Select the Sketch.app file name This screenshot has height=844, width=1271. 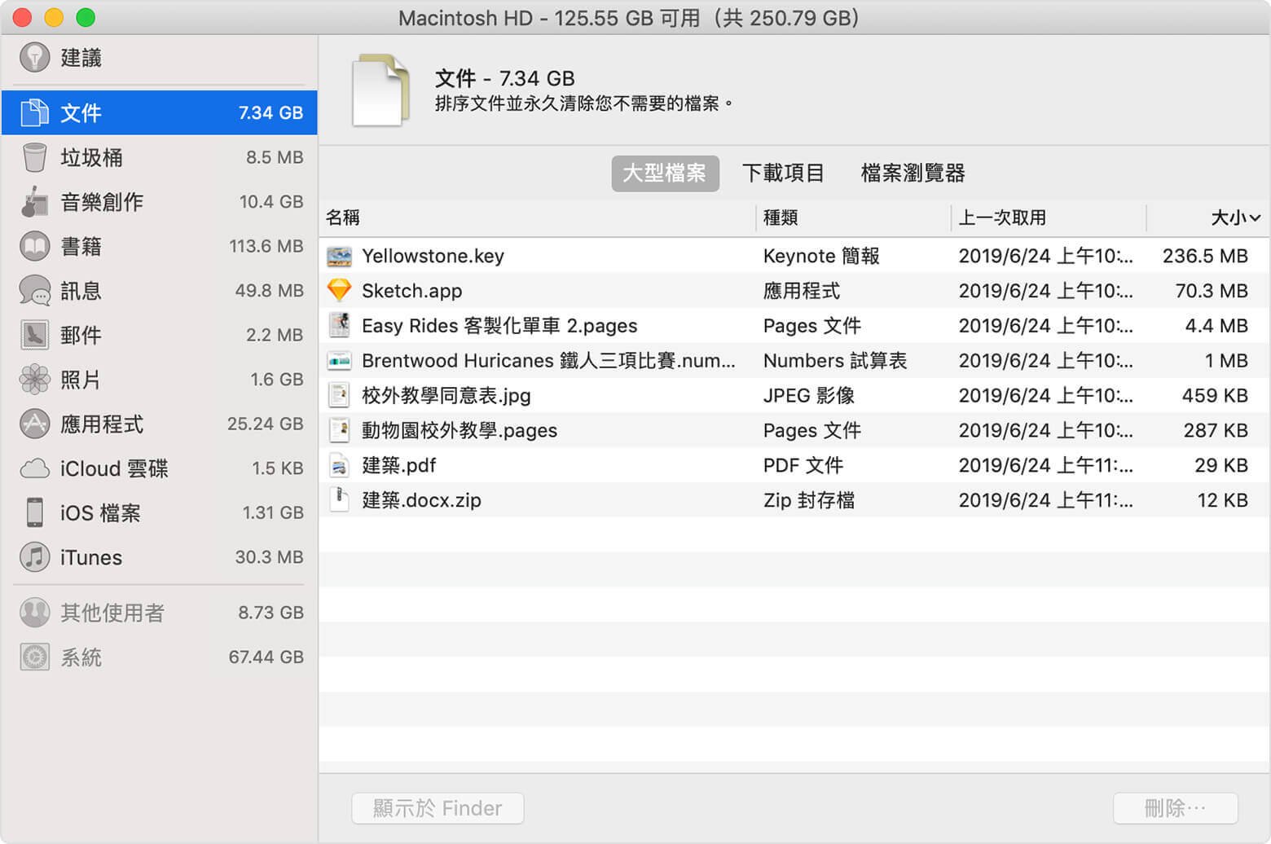point(411,291)
